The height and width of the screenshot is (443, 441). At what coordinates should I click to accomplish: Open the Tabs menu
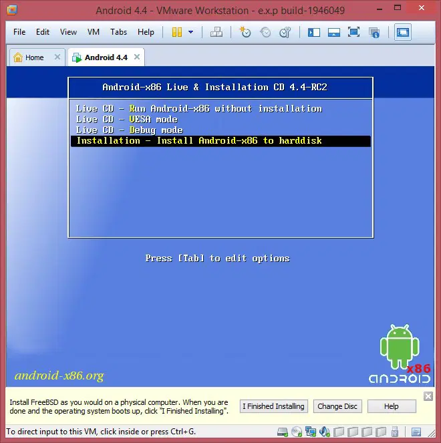[118, 32]
